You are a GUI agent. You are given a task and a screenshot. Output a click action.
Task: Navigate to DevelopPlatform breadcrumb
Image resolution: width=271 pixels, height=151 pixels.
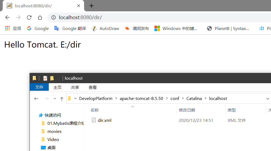click(96, 99)
